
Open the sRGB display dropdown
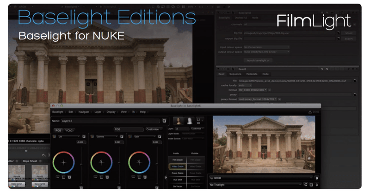pos(261,178)
